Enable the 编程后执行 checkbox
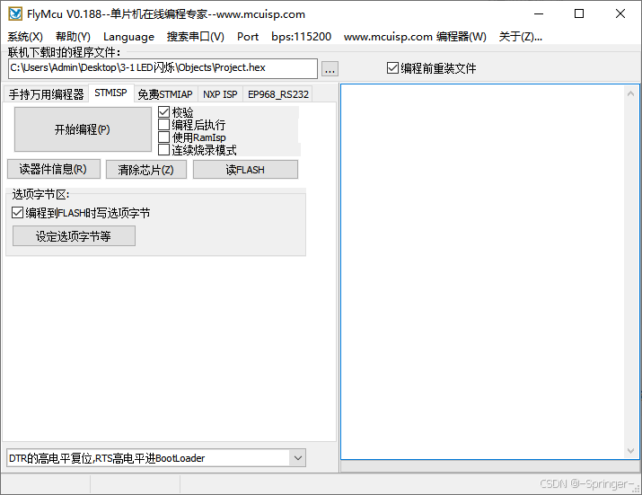 click(163, 125)
